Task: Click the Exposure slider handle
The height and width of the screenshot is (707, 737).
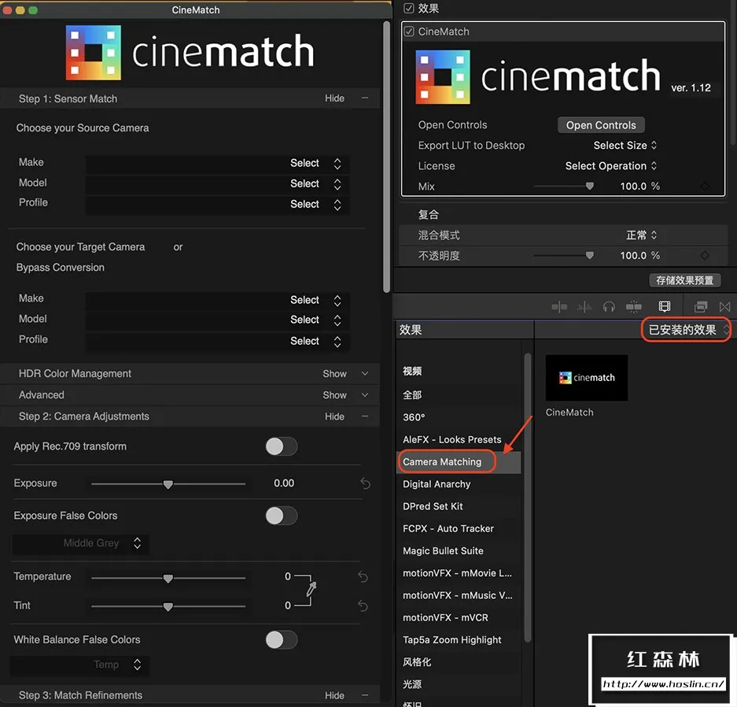Action: click(x=168, y=484)
